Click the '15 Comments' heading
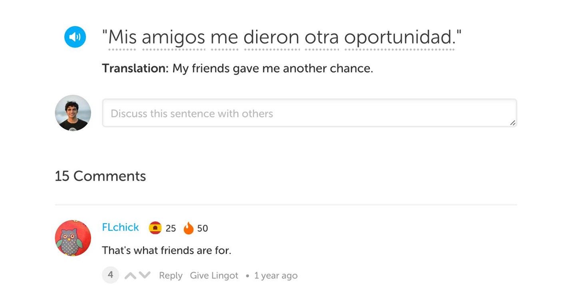Viewport: 573px width, 288px height. coord(100,176)
